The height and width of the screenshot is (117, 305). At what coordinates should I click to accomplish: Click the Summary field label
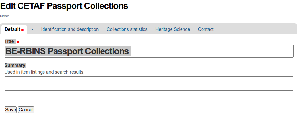(15, 65)
